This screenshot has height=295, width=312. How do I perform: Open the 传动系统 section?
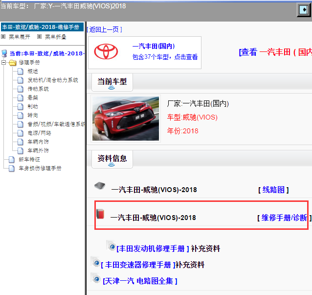coord(38,89)
